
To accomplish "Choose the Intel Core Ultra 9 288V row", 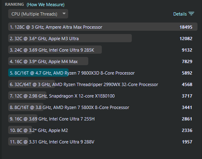I will pos(103,142).
